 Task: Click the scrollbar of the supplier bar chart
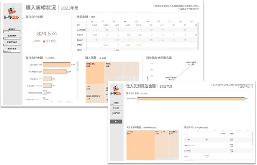click(x=77, y=79)
